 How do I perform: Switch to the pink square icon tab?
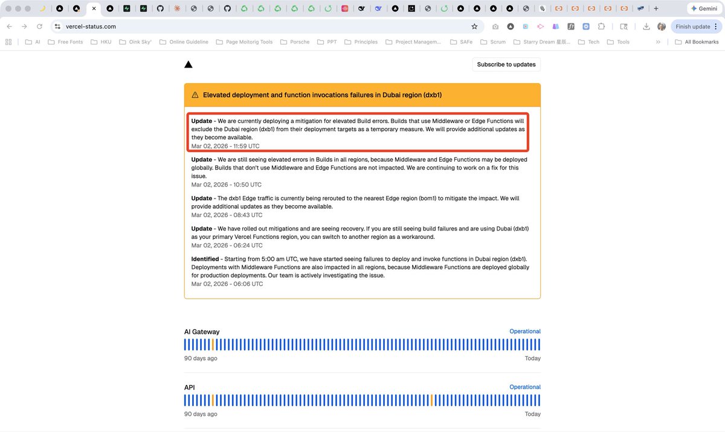tap(345, 8)
